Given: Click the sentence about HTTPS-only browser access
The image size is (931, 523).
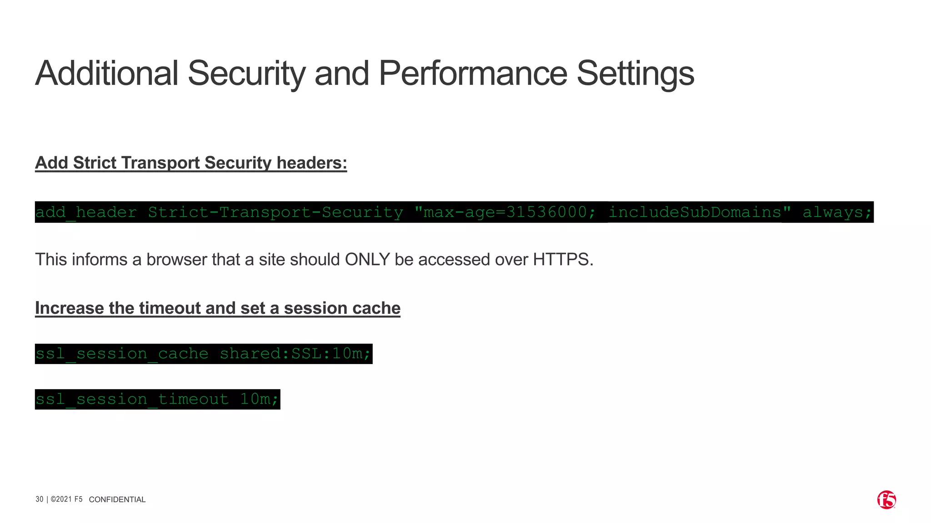Looking at the screenshot, I should point(314,260).
